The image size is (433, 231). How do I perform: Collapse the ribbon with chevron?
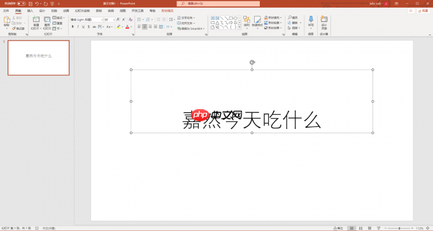(x=430, y=35)
